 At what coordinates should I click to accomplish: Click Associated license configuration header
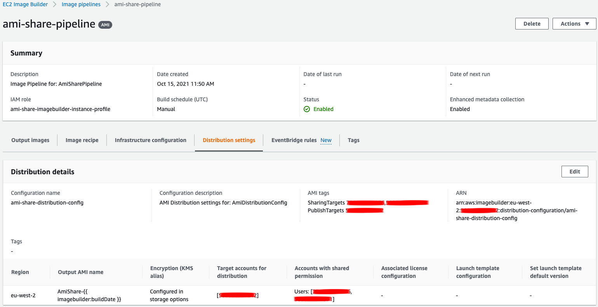point(404,272)
